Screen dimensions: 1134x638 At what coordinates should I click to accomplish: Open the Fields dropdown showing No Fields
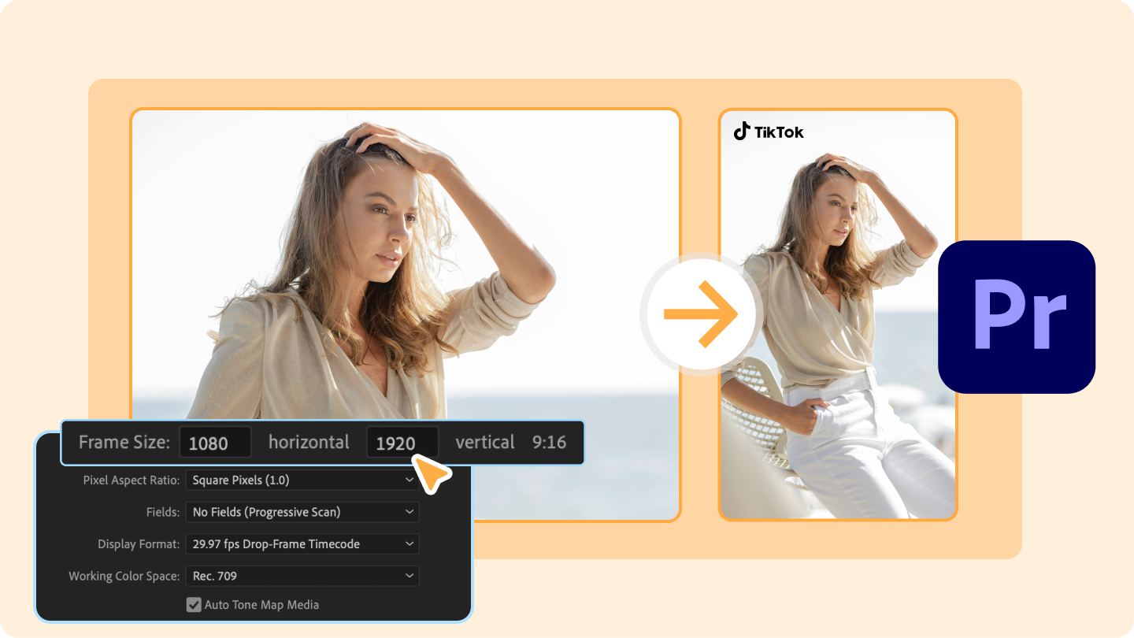coord(302,512)
